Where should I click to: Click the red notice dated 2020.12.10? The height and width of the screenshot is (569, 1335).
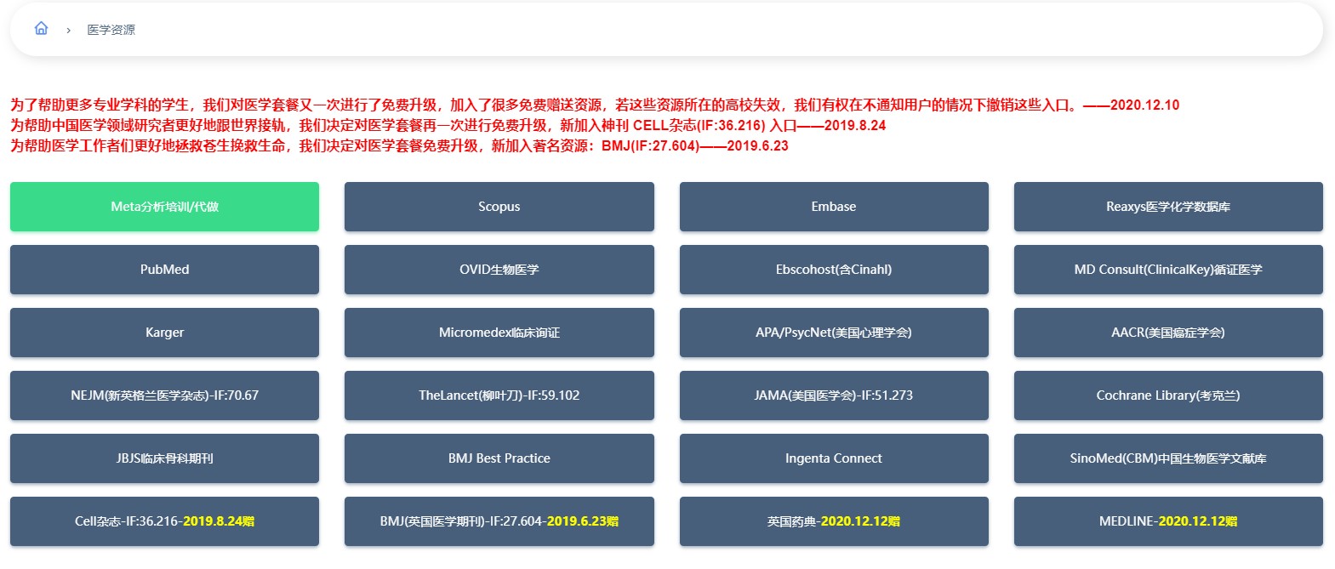point(595,105)
